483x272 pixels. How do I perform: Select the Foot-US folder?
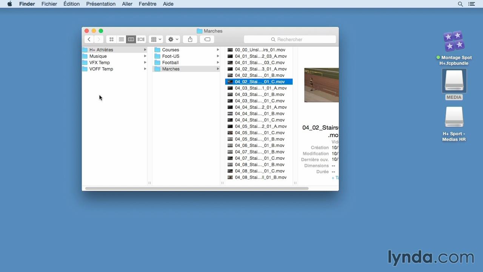(x=186, y=56)
